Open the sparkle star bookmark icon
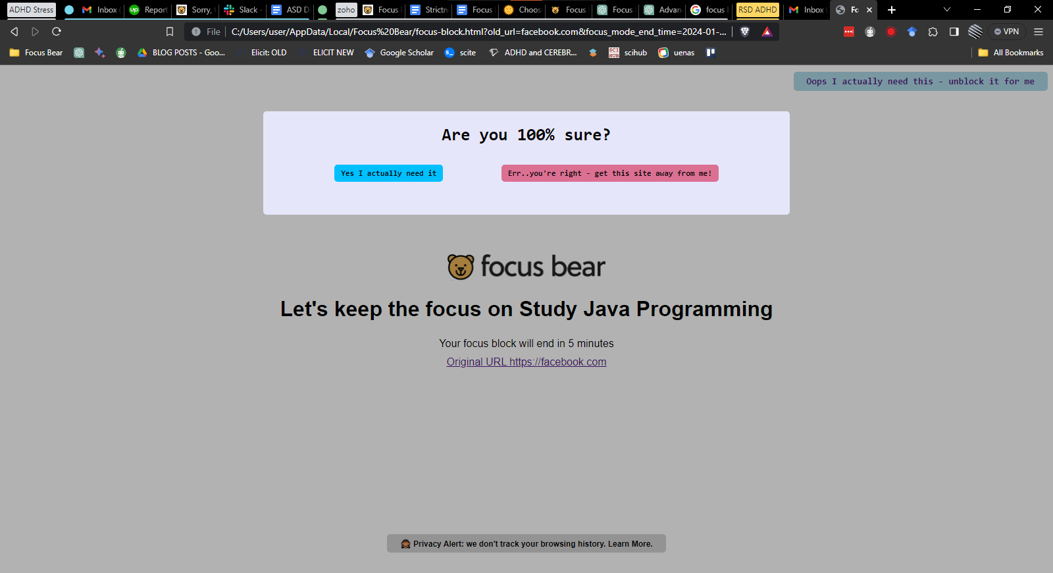This screenshot has width=1053, height=573. pos(100,53)
